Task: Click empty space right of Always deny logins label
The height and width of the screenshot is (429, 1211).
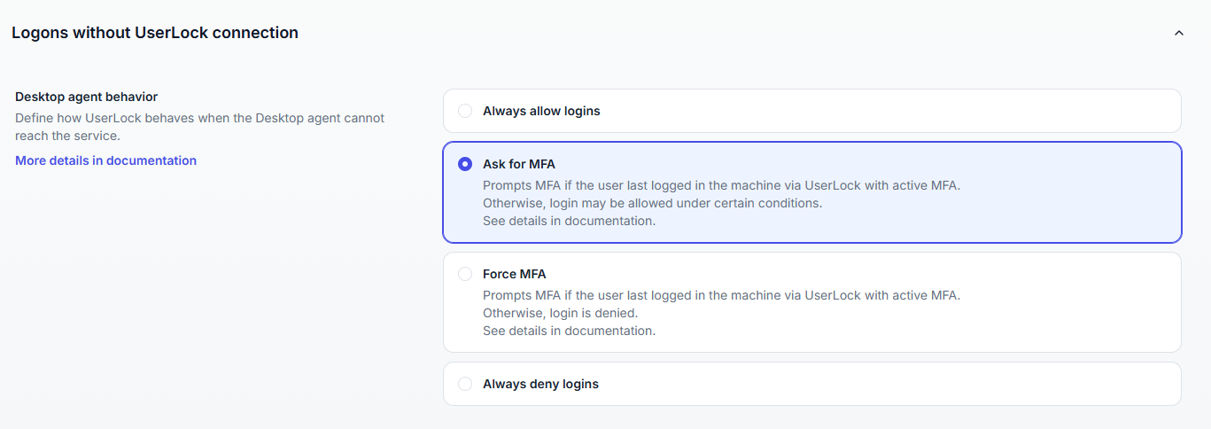Action: [886, 385]
